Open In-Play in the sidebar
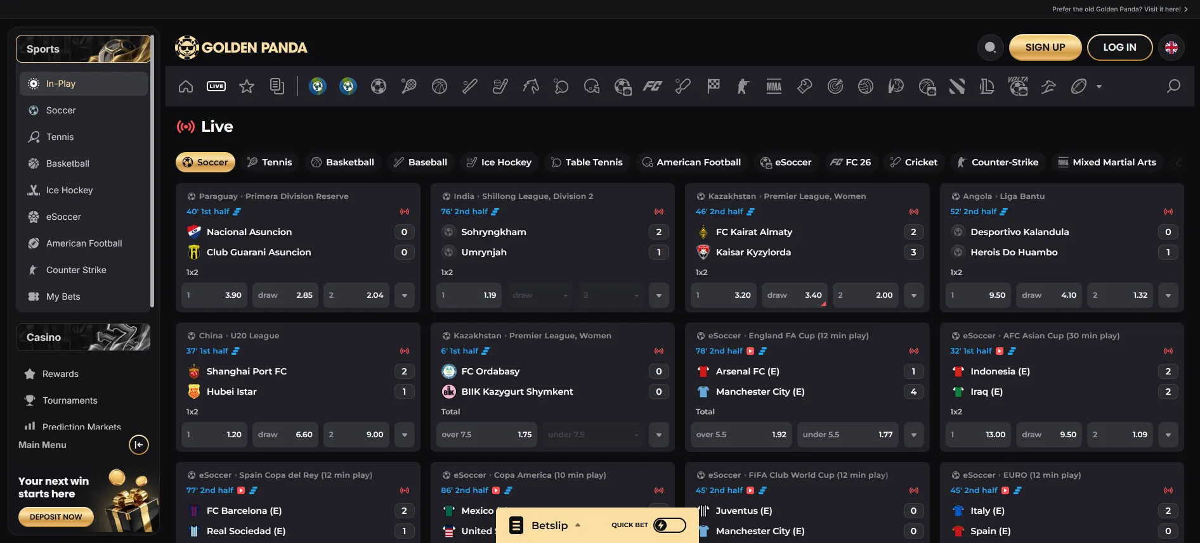 (84, 84)
